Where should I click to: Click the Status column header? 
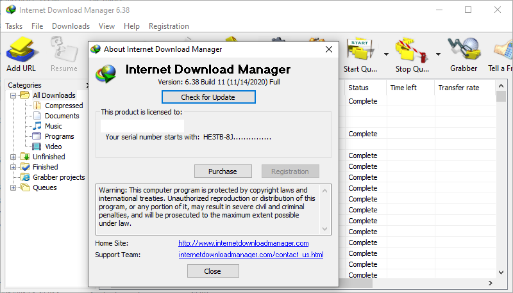click(366, 88)
